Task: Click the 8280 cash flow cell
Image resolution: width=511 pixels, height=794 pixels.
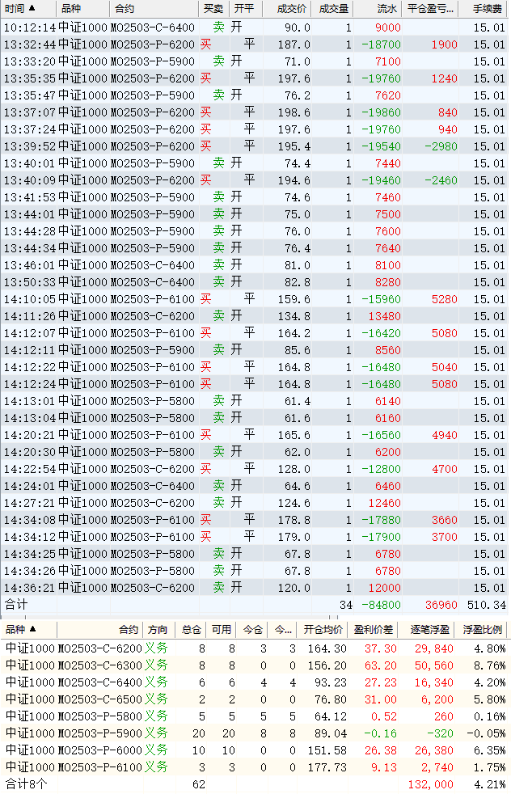Action: tap(388, 282)
